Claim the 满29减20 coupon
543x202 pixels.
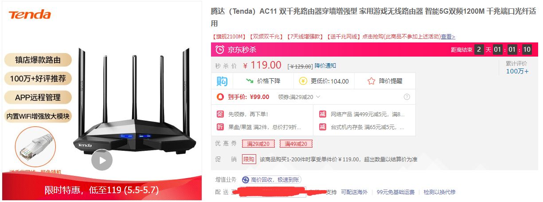tap(258, 144)
